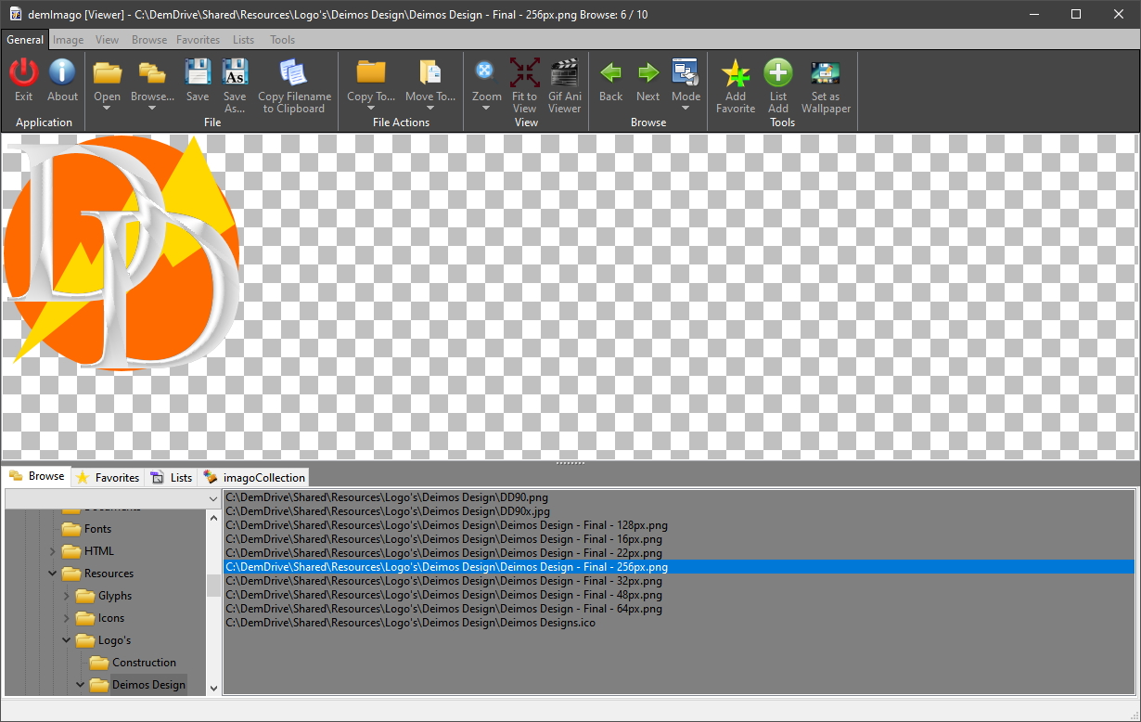Open the drive combo box above folder tree
This screenshot has height=722, width=1141.
(113, 498)
